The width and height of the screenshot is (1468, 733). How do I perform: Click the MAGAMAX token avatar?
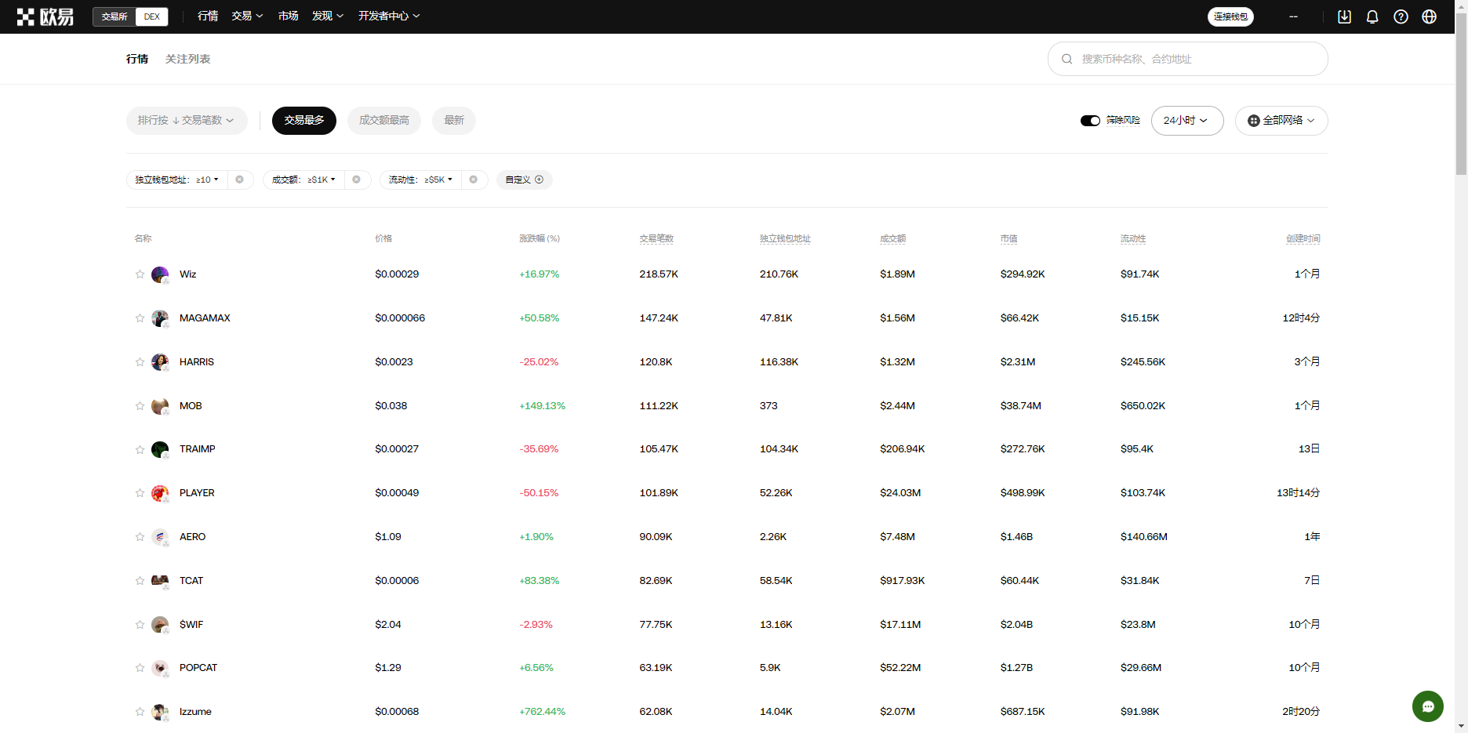[x=160, y=318]
